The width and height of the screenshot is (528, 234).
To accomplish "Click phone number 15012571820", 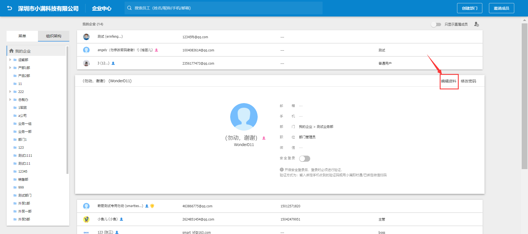I will click(x=290, y=206).
